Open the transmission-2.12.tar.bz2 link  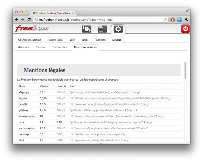click(x=109, y=128)
